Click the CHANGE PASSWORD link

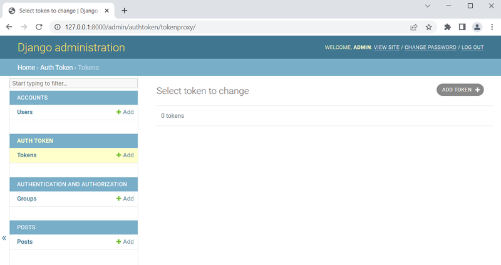point(430,48)
